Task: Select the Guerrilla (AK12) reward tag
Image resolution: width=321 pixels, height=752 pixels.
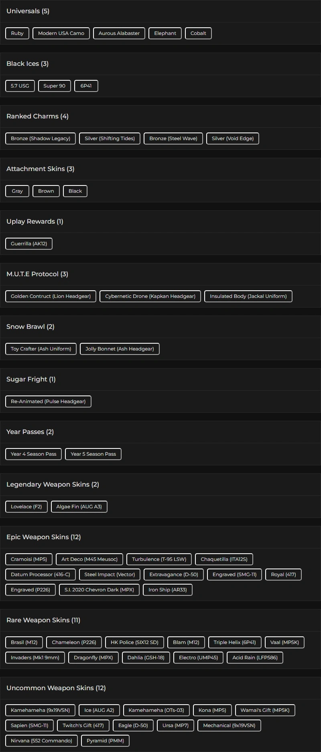Action: (29, 244)
